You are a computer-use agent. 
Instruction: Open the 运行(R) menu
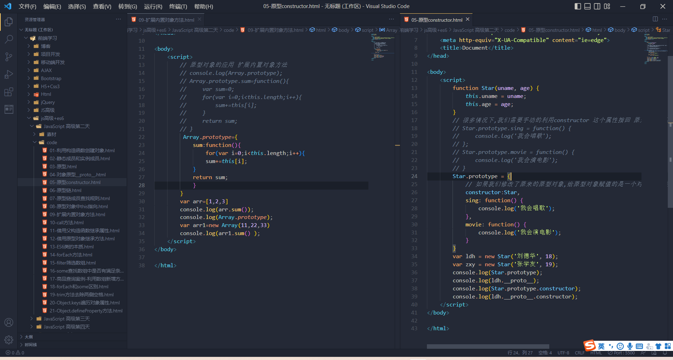coord(153,6)
